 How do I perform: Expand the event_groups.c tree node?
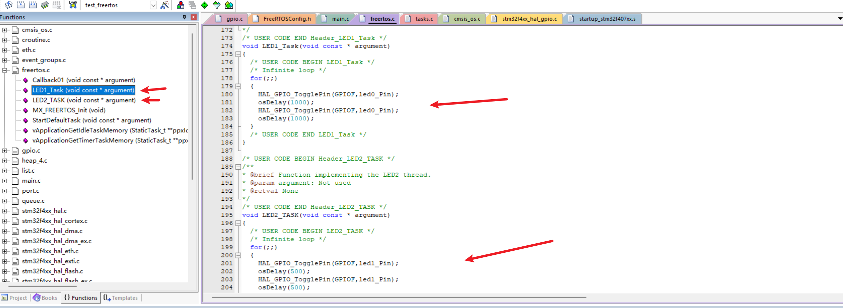(4, 60)
